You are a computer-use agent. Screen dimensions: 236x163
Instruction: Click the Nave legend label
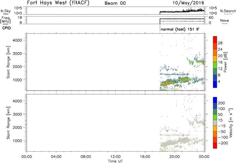224,21
